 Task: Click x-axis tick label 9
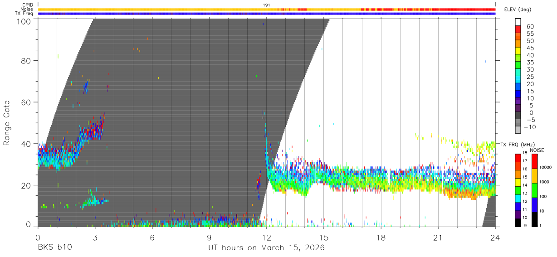click(209, 238)
